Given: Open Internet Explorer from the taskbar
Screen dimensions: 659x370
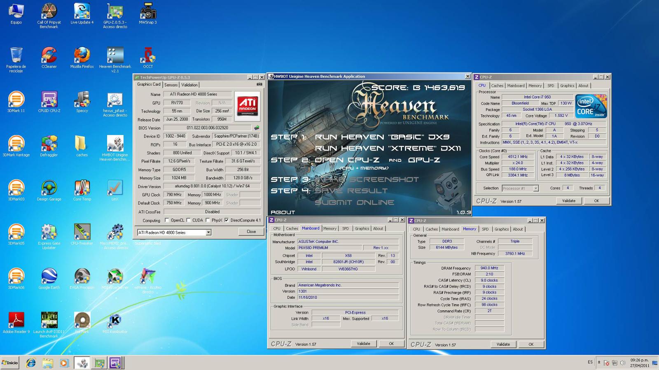Looking at the screenshot, I should pyautogui.click(x=31, y=363).
